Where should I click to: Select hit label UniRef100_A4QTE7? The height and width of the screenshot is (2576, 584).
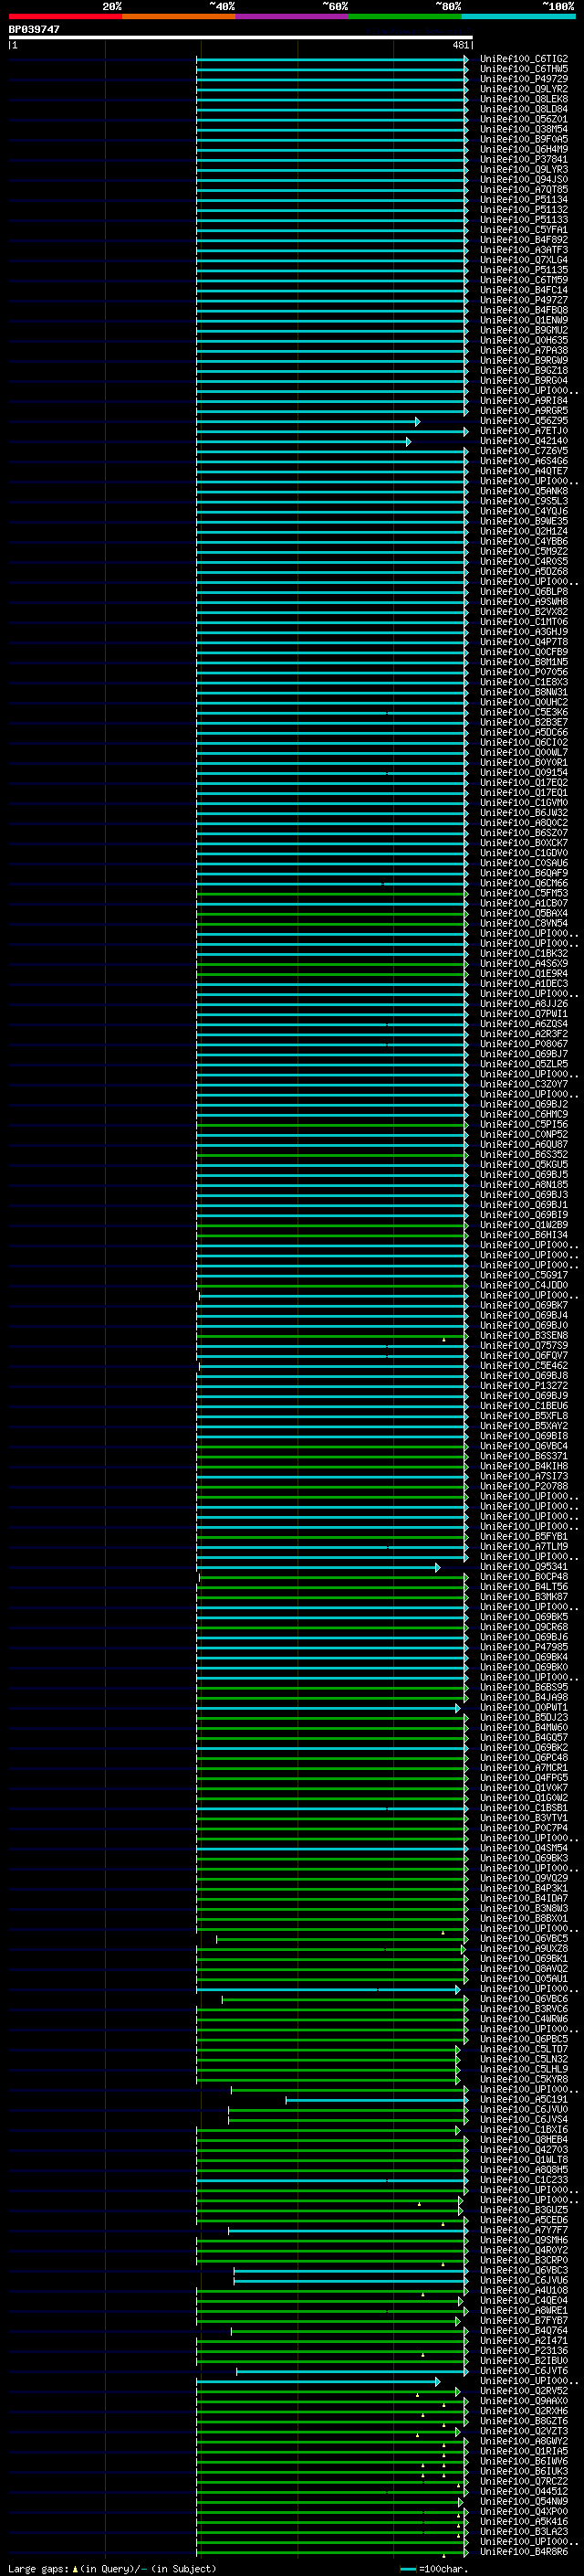coord(524,471)
